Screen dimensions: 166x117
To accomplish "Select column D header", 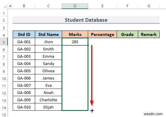I will tap(75, 6).
